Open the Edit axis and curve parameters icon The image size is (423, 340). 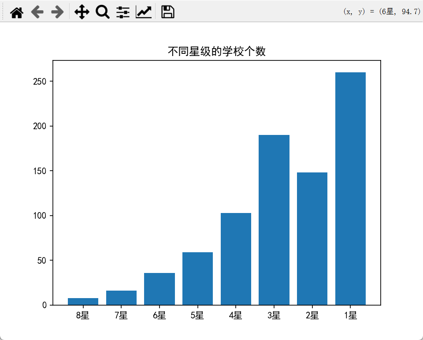(144, 12)
